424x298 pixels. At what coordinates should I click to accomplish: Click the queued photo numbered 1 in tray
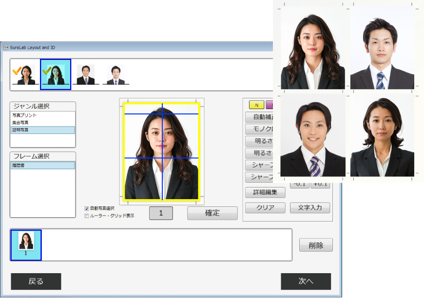(26, 244)
